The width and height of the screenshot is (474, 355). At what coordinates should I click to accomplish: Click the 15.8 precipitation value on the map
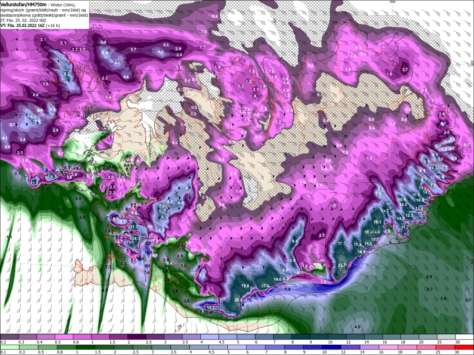point(245,286)
